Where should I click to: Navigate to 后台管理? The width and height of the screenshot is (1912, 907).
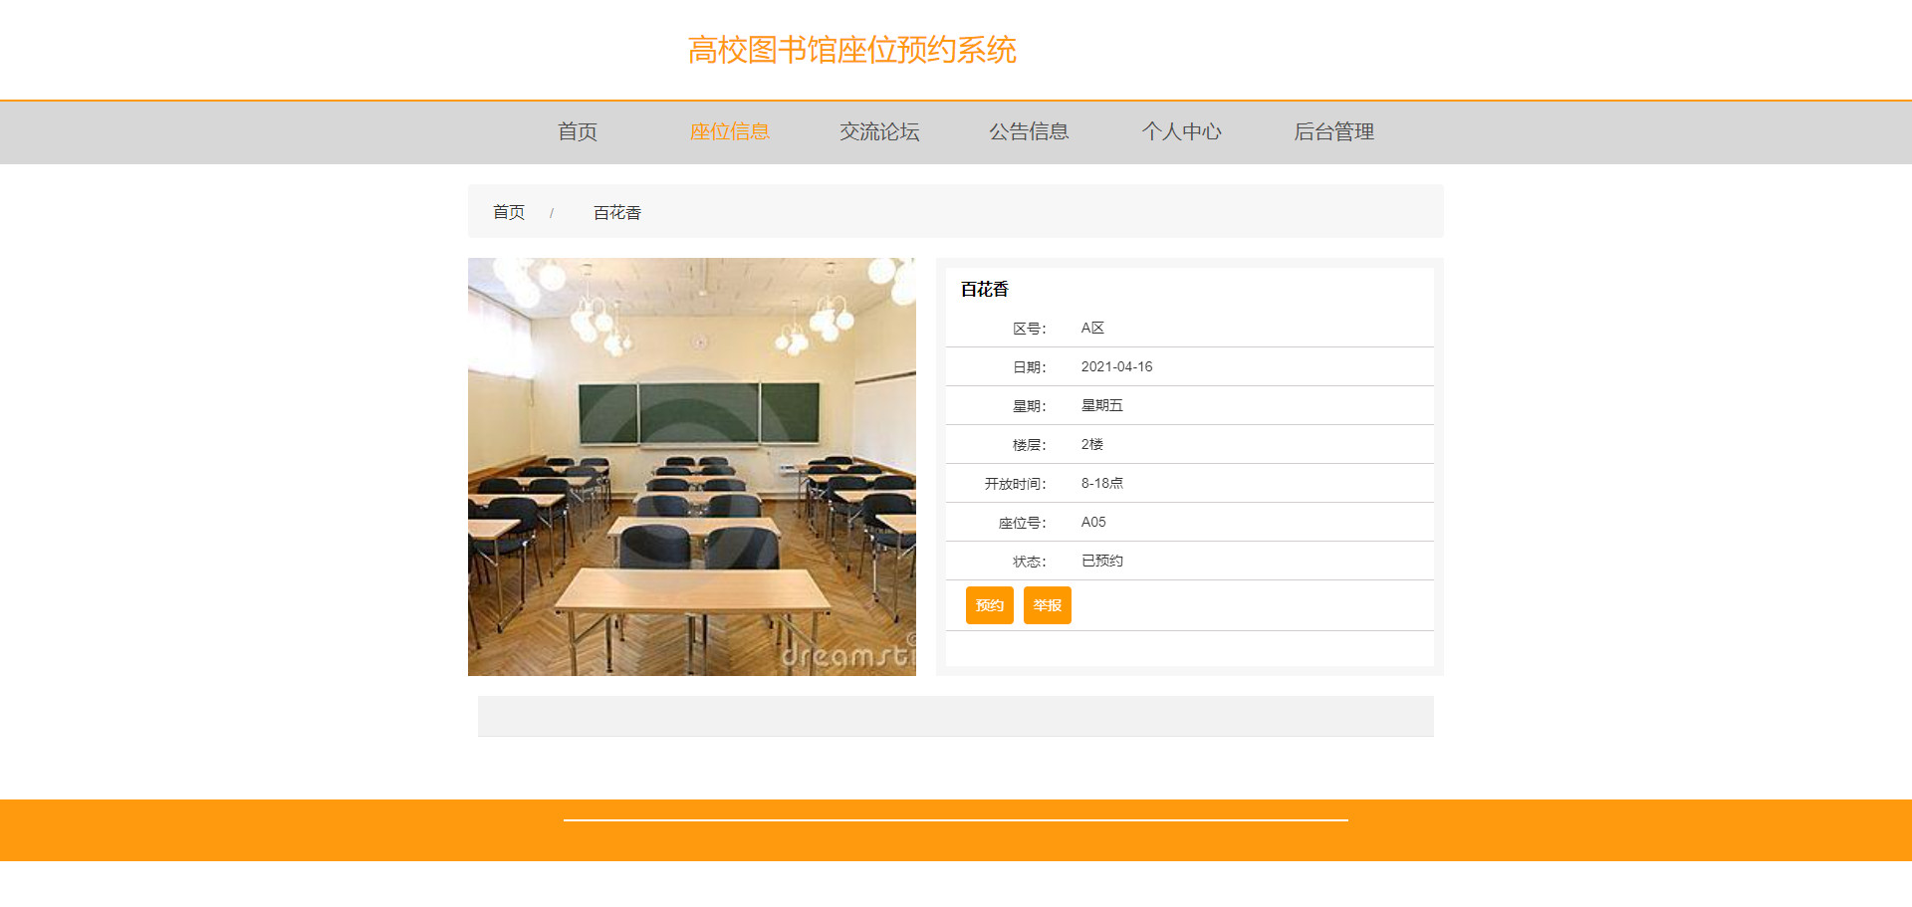point(1333,131)
